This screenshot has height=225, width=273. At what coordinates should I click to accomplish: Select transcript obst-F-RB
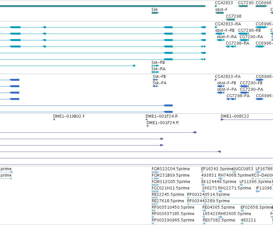tap(225, 30)
